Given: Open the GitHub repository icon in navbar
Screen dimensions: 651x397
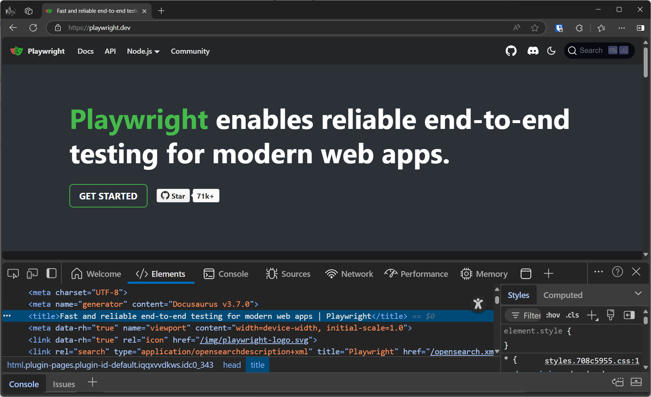Looking at the screenshot, I should tap(511, 51).
